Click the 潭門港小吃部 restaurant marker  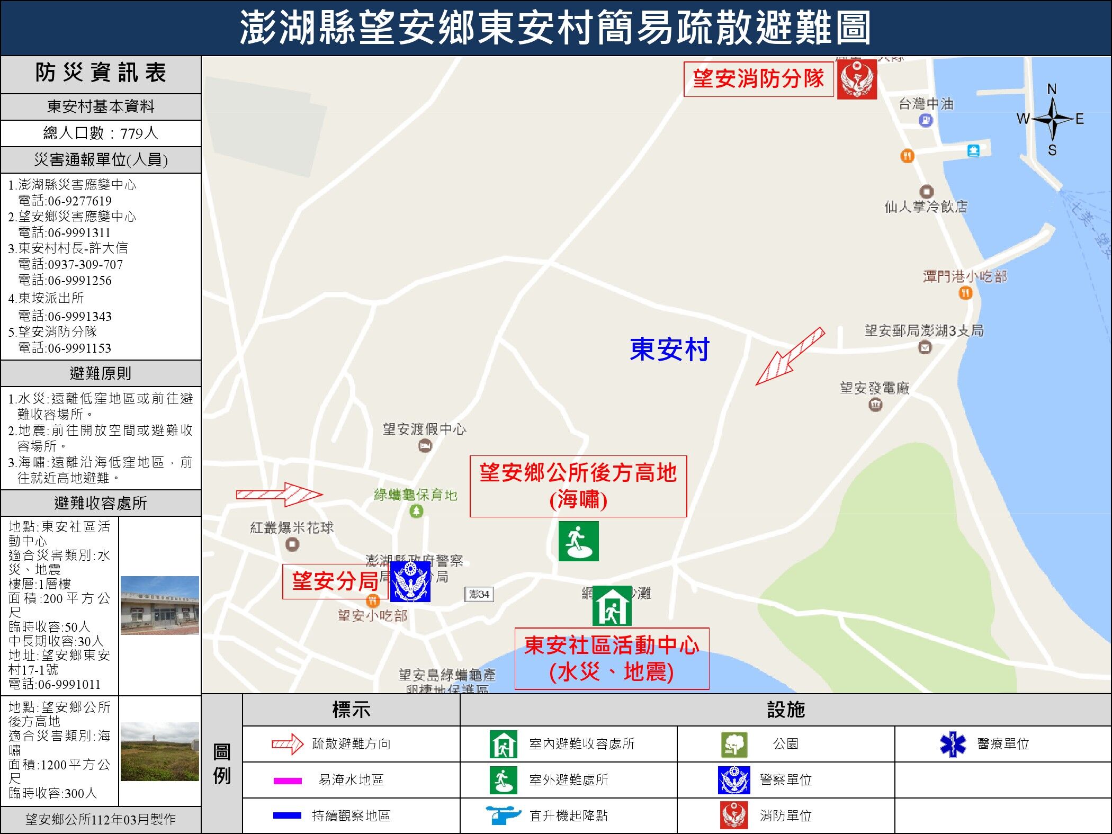965,293
